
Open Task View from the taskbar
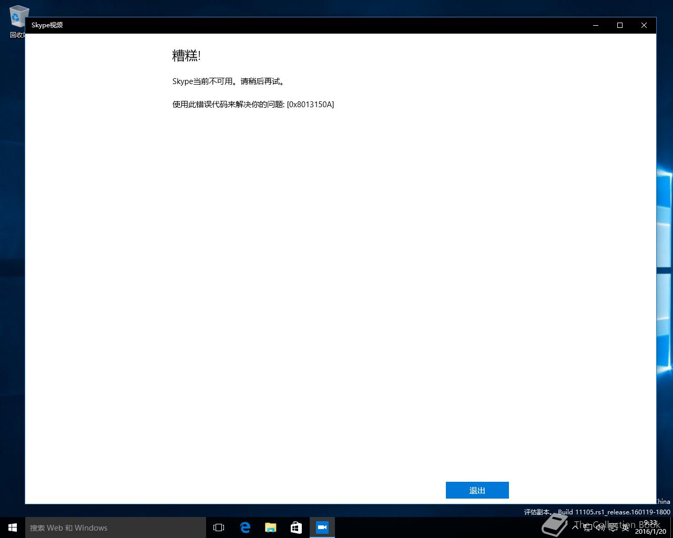point(219,527)
